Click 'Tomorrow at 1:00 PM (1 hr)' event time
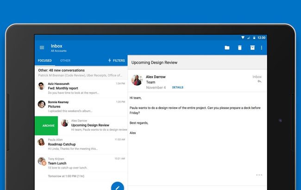Screen dimensions: 301x190 66,176
